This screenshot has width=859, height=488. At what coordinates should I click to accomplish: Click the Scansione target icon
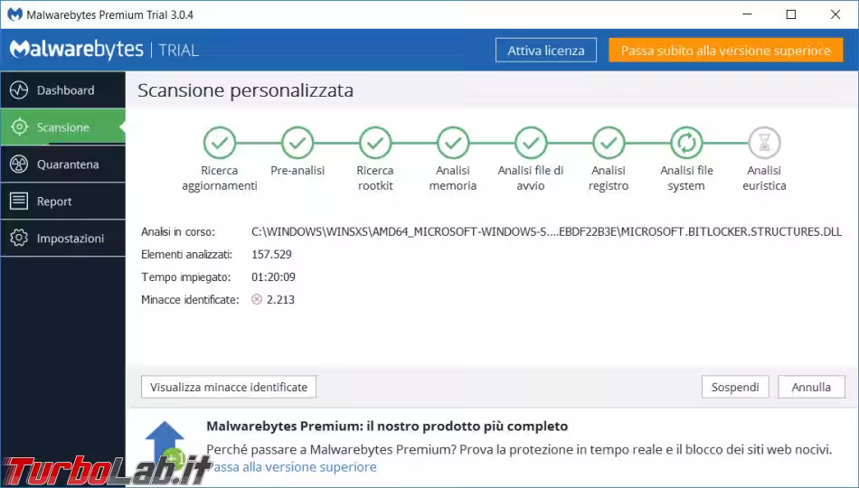(19, 127)
